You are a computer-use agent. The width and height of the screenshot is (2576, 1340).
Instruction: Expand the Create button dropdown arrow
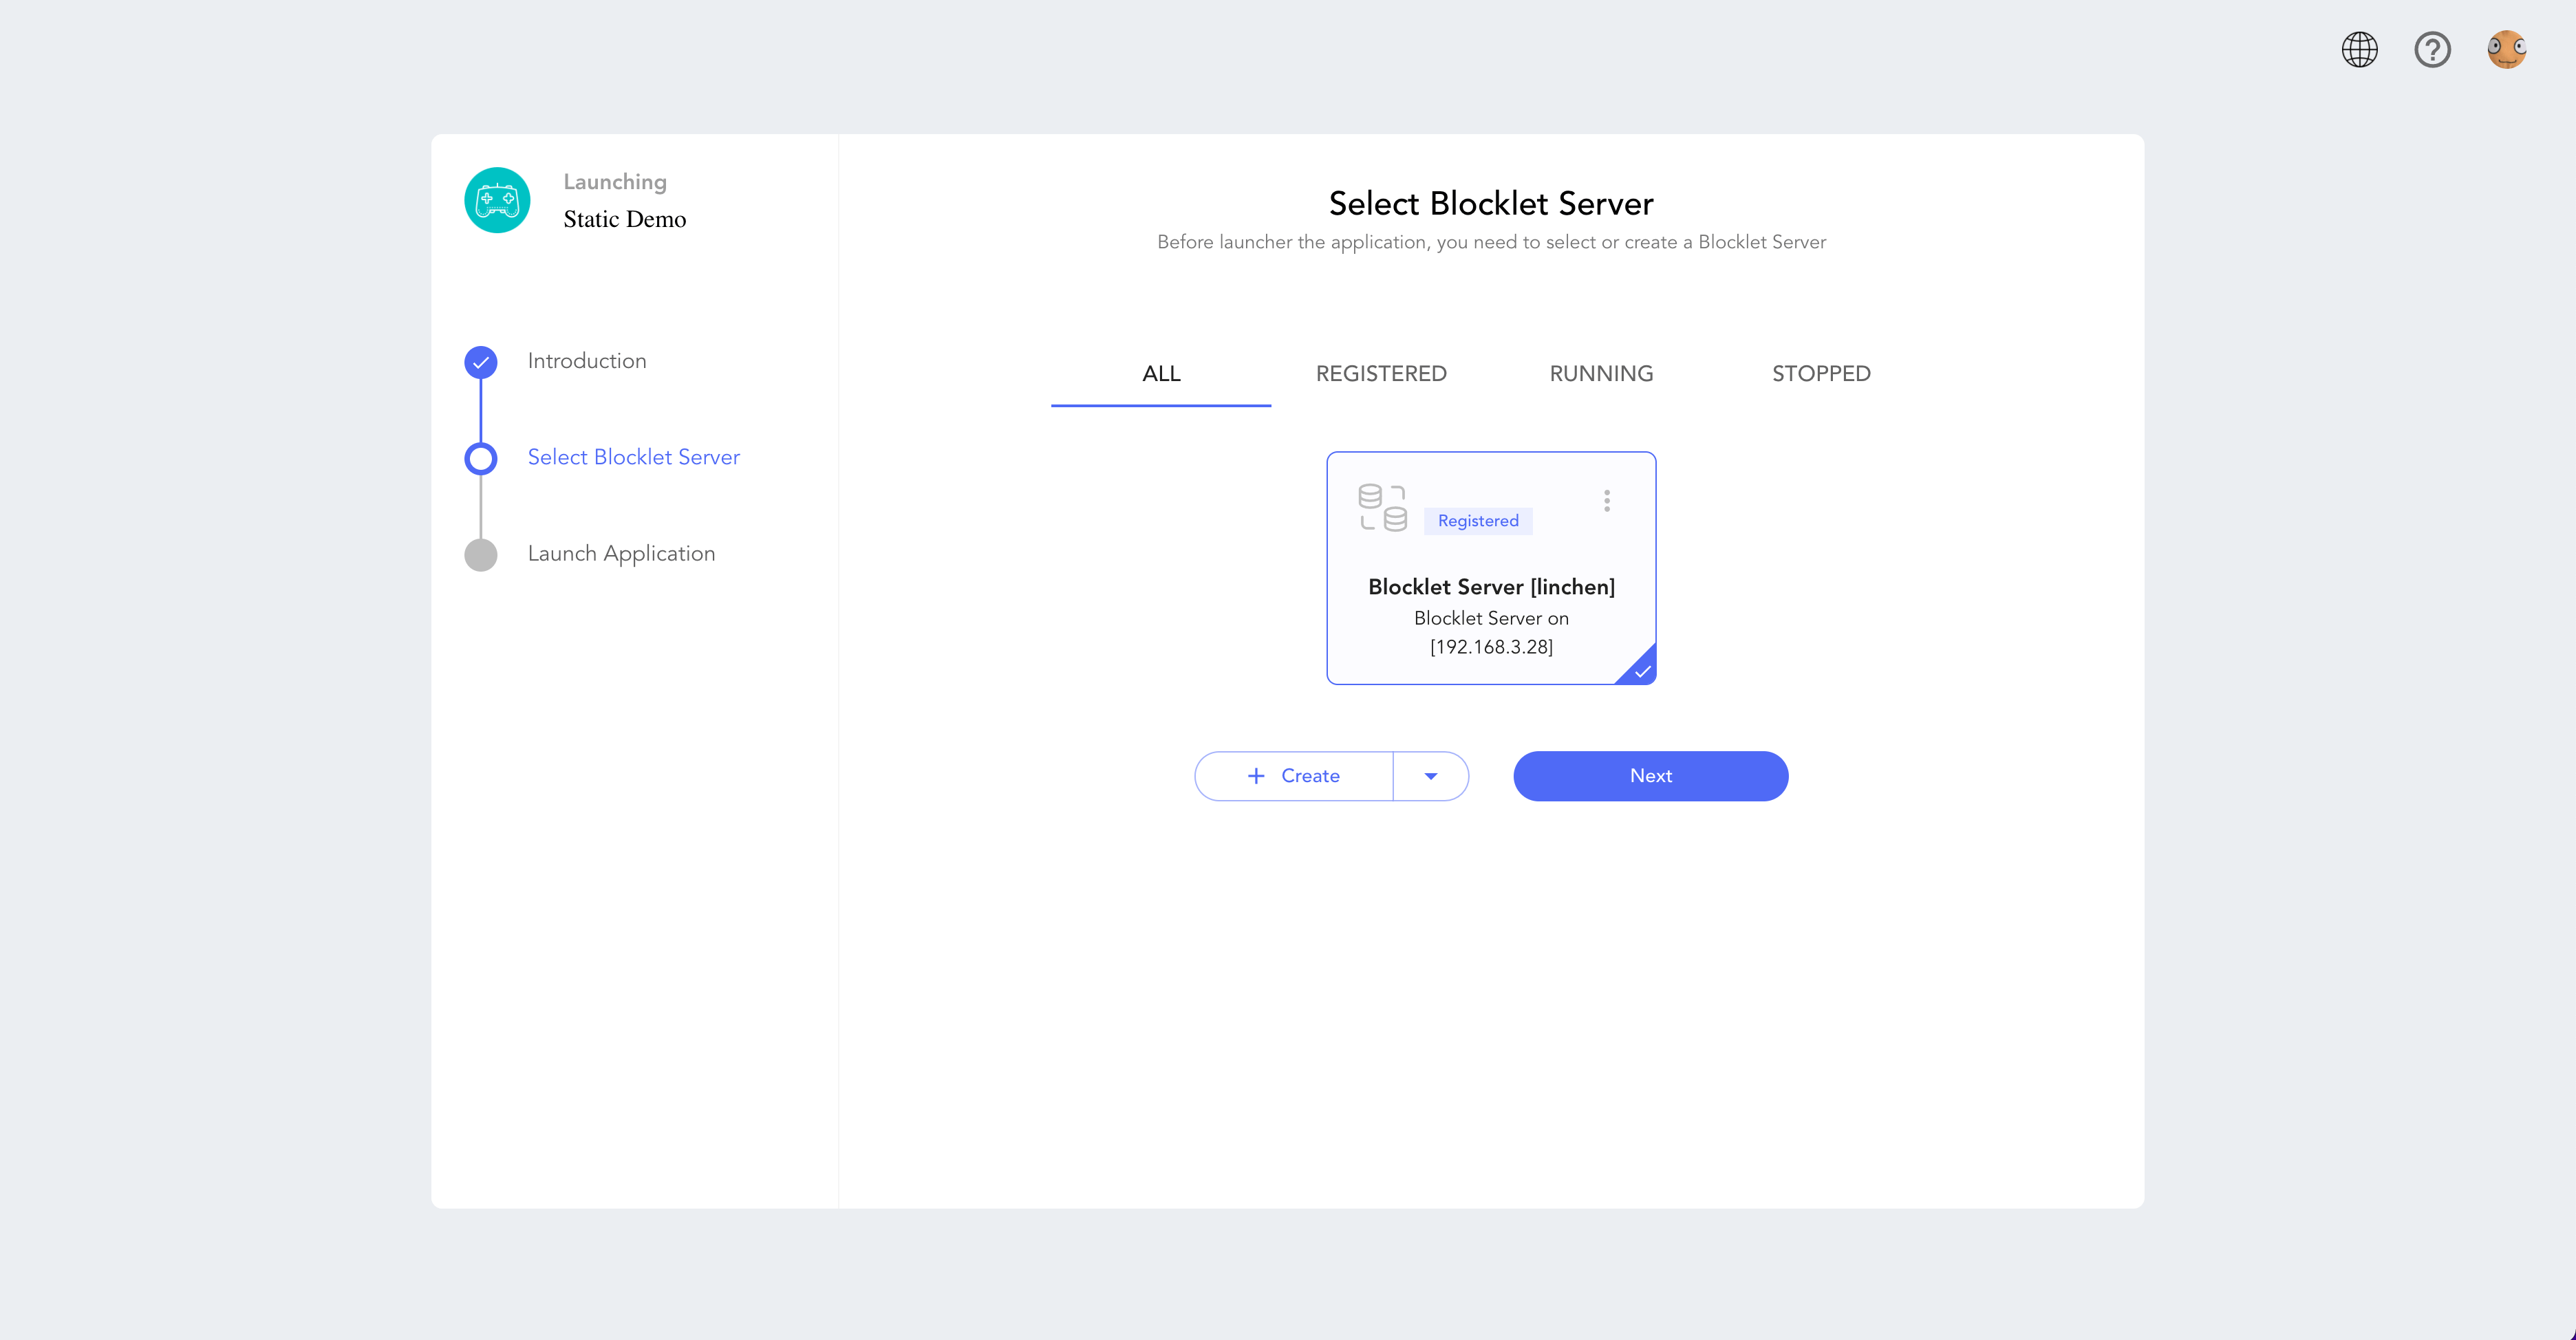point(1431,776)
